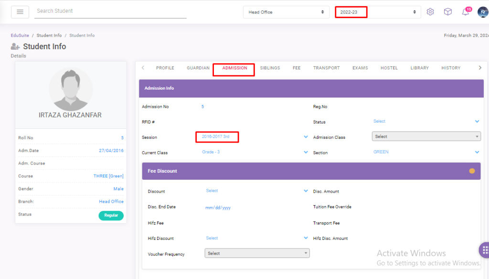Open the 2022-23 session year dropdown
Screen dimensions: 489x279
click(377, 12)
